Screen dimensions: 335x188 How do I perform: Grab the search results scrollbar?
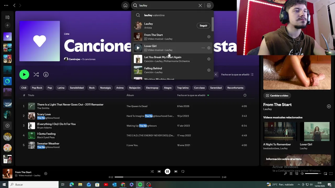pos(213,24)
